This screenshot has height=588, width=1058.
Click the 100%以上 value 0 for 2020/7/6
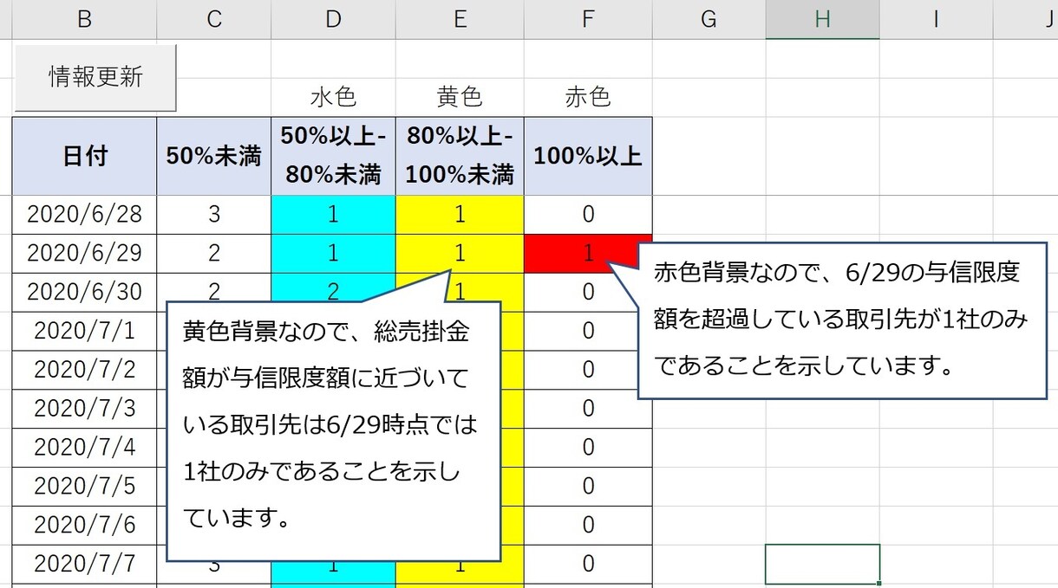[x=588, y=527]
